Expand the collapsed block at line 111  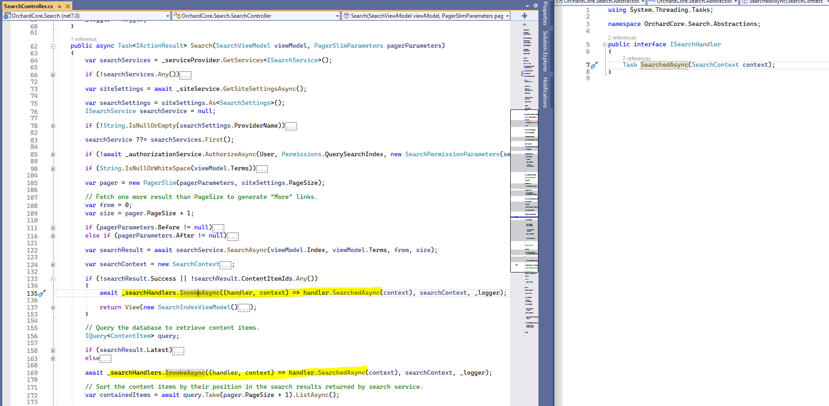[53, 228]
